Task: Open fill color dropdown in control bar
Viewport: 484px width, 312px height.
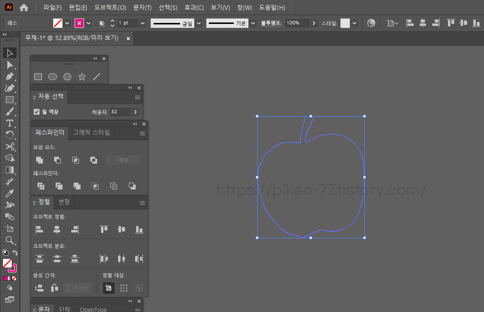Action: click(x=67, y=23)
